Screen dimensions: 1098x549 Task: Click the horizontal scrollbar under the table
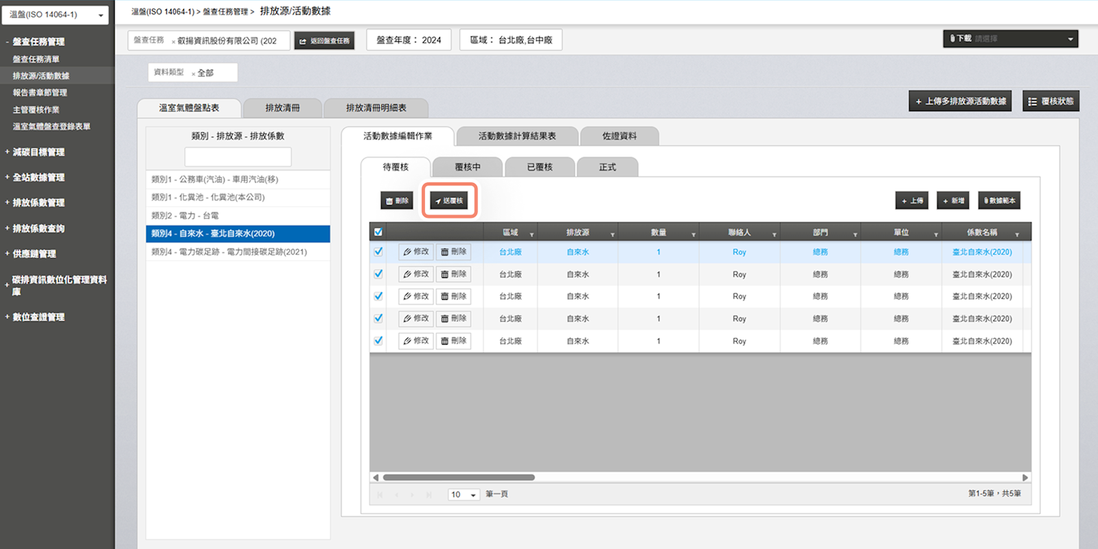pyautogui.click(x=458, y=477)
